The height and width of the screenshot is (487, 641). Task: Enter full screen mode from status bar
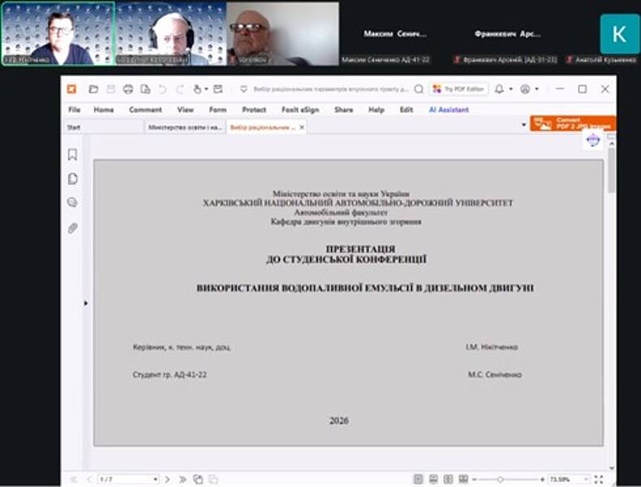coord(599,480)
